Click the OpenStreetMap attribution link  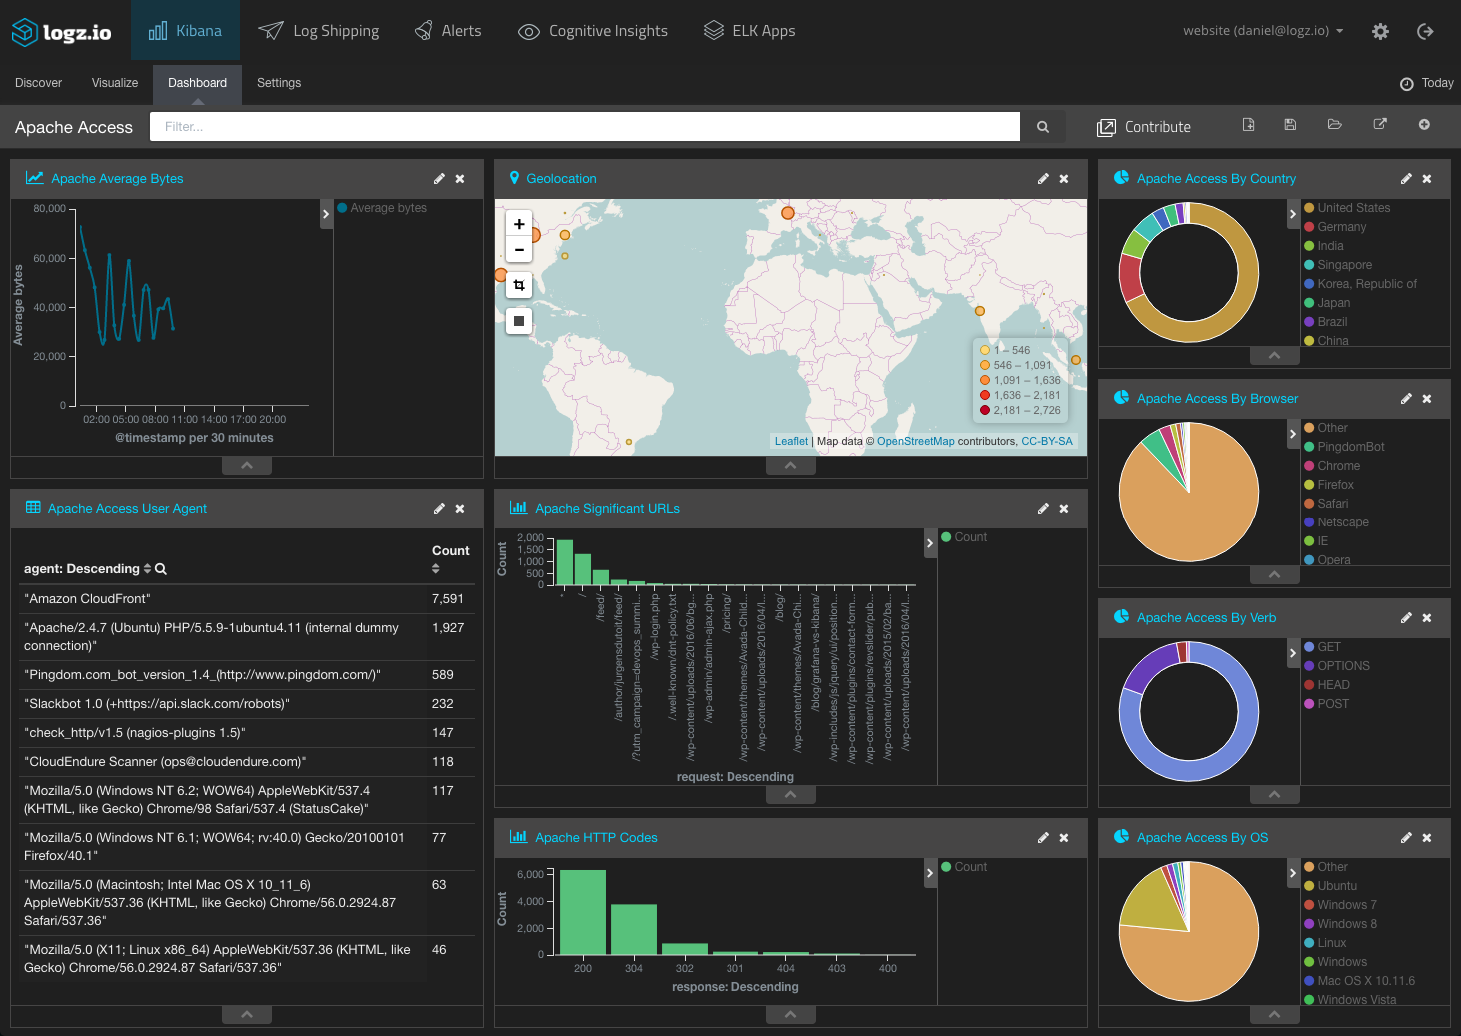(x=916, y=441)
